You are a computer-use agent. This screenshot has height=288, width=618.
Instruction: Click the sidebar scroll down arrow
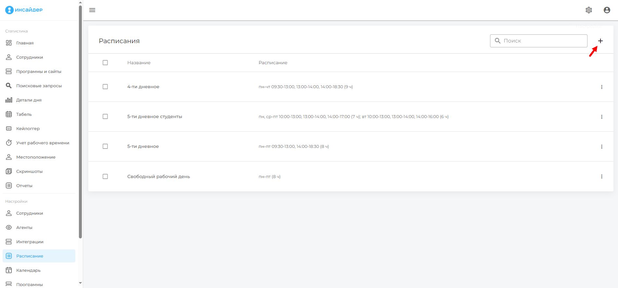click(x=81, y=283)
